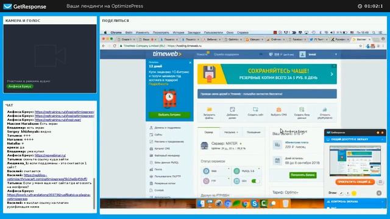Open the kwork.ru translations link in chat
Image resolution: width=390 pixels, height=219 pixels.
[x=49, y=197]
